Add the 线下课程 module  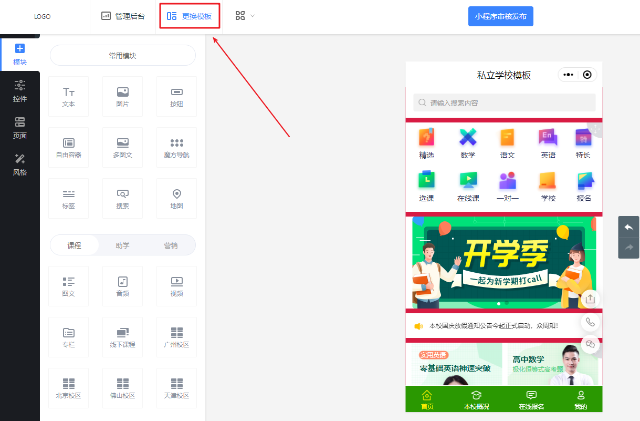click(x=122, y=337)
